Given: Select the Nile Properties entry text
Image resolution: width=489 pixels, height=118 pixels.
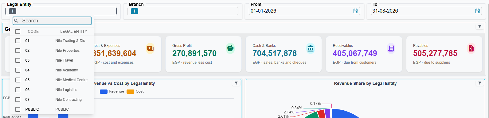Looking at the screenshot, I should (68, 51).
